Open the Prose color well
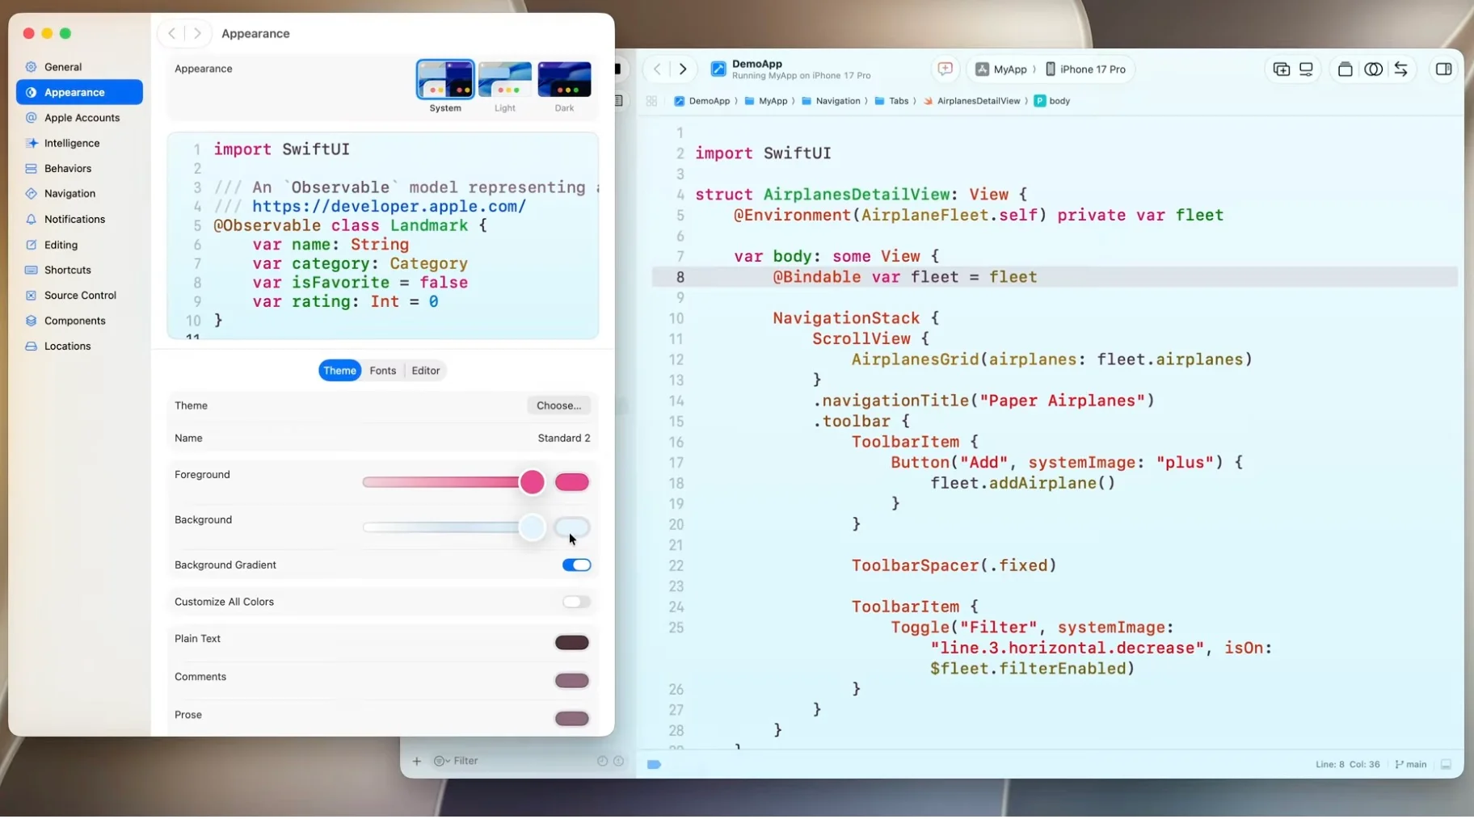This screenshot has height=819, width=1474. 572,720
